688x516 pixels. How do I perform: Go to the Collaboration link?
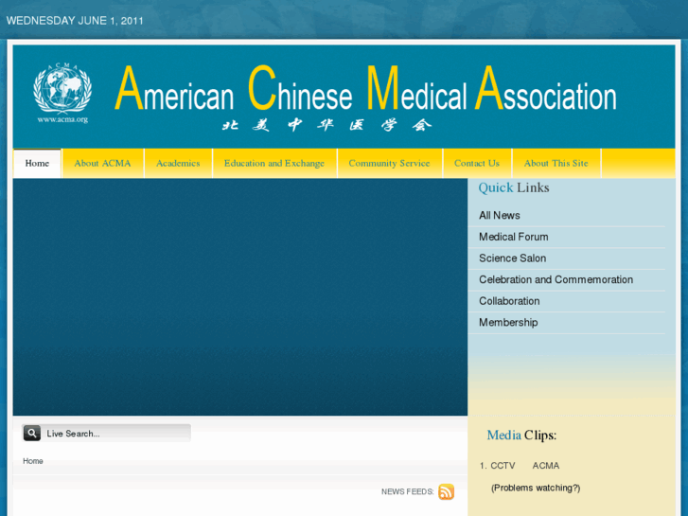pyautogui.click(x=509, y=301)
